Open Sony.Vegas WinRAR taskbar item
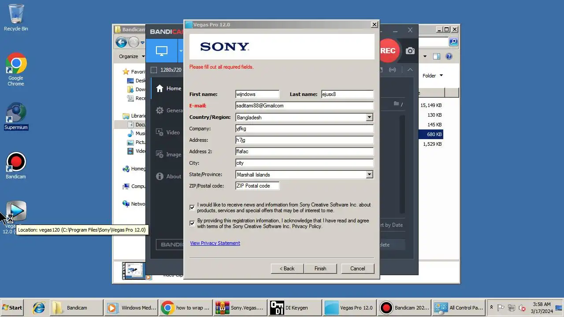The image size is (564, 317). pyautogui.click(x=240, y=308)
